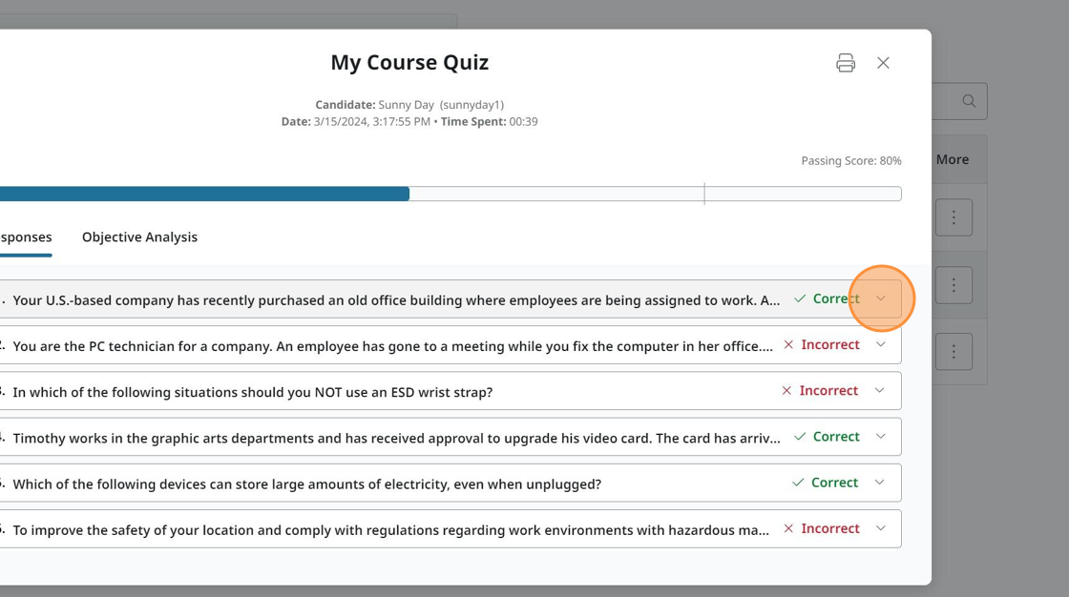Expand the hazardous materials question chevron
1069x597 pixels.
(881, 528)
